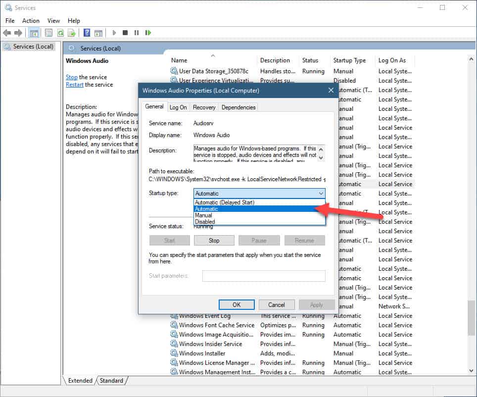477x397 pixels.
Task: Select Windows Insider Service gear icon
Action: [x=174, y=344]
